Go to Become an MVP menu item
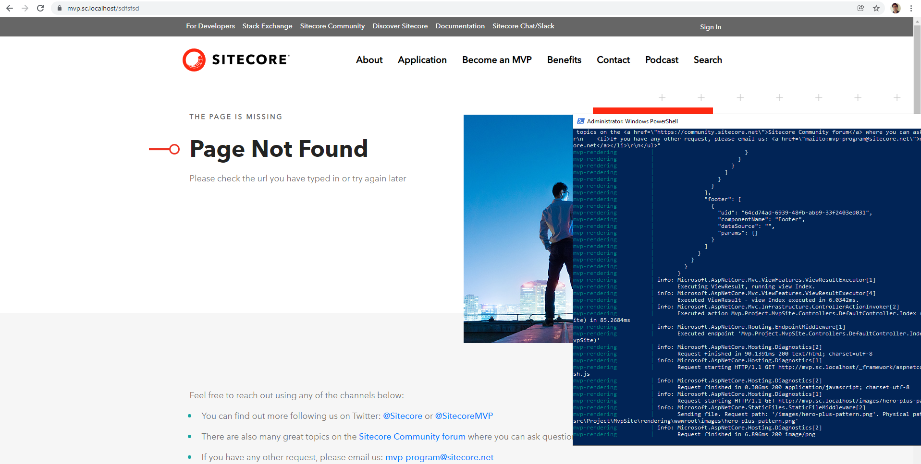 coord(497,59)
